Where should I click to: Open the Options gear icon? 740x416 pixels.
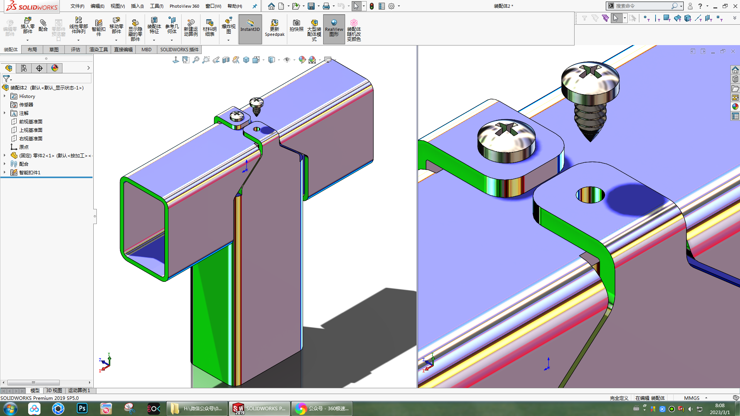click(391, 6)
